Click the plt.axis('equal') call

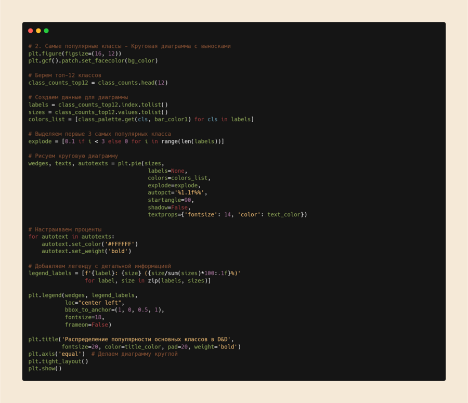point(57,354)
